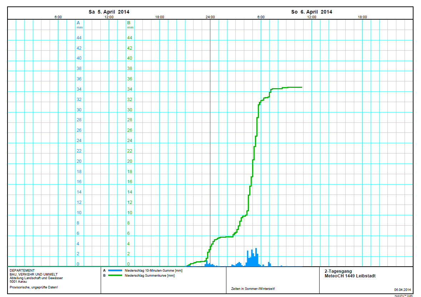The width and height of the screenshot is (421, 297).
Task: Click the blue axis A value 34
Action: click(79, 89)
